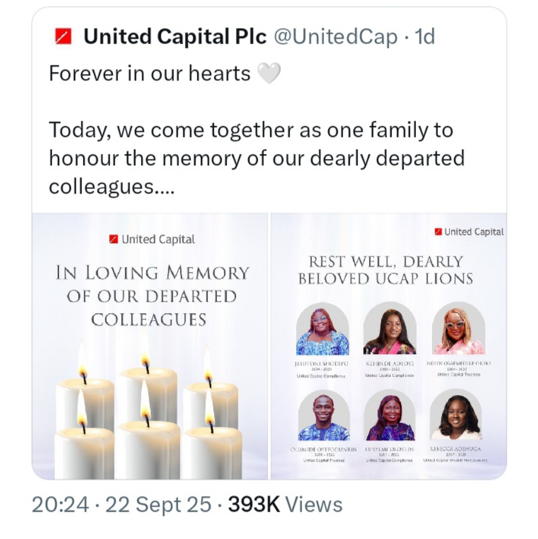Image resolution: width=538 pixels, height=539 pixels.
Task: Click the white heart emoji
Action: [268, 73]
